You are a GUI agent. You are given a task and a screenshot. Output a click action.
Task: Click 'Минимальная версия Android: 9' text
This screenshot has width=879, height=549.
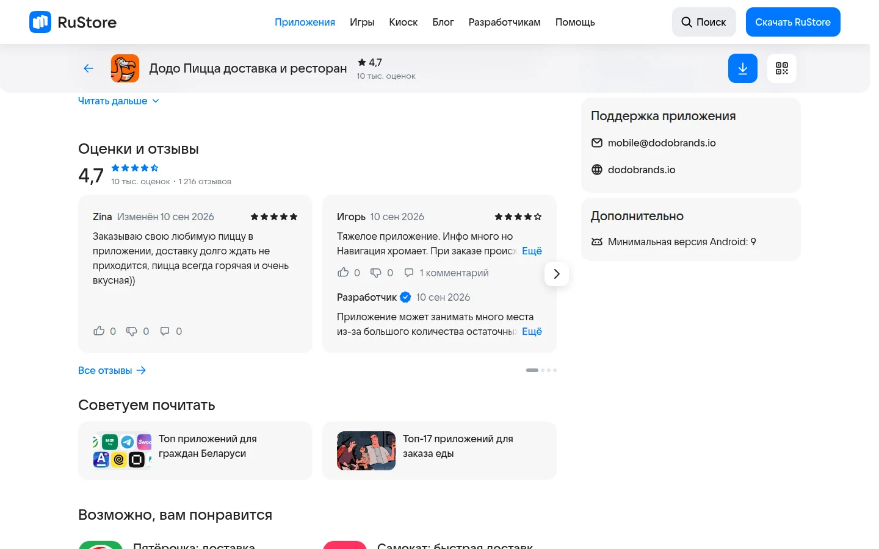coord(682,242)
